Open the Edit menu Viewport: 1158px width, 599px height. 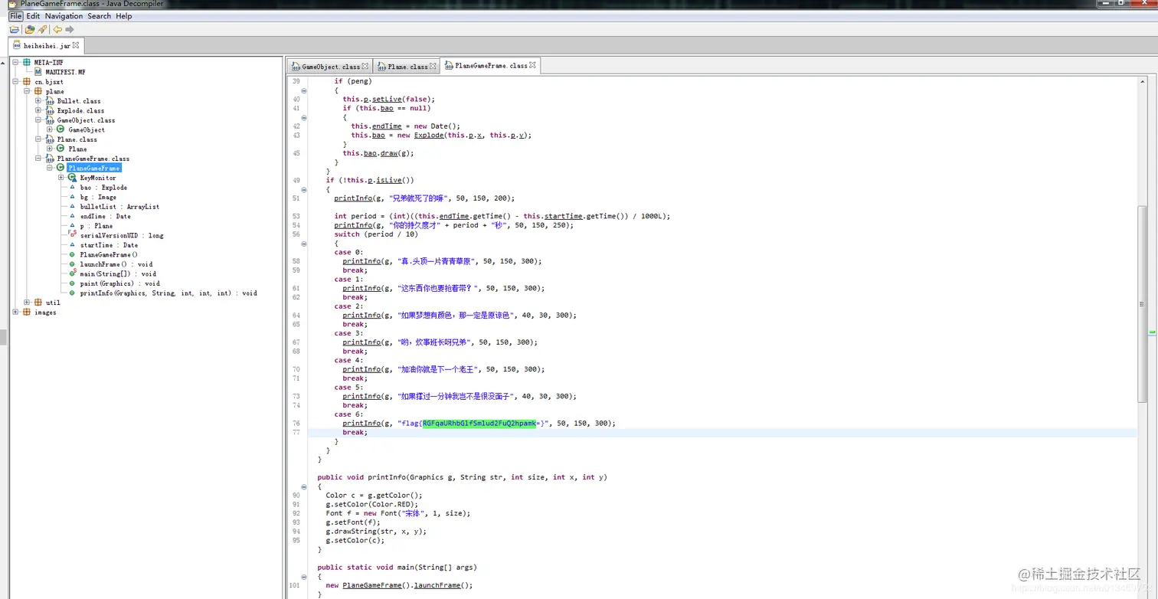[33, 16]
